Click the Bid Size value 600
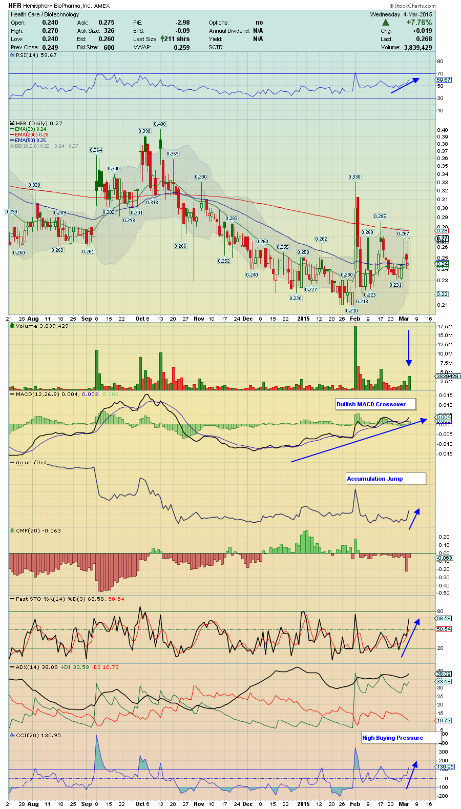 [x=109, y=47]
